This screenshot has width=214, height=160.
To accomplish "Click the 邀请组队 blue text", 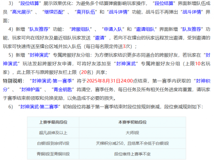I will [x=145, y=29].
